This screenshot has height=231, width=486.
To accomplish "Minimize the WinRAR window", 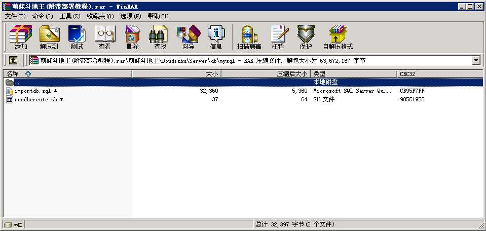I will click(x=463, y=6).
